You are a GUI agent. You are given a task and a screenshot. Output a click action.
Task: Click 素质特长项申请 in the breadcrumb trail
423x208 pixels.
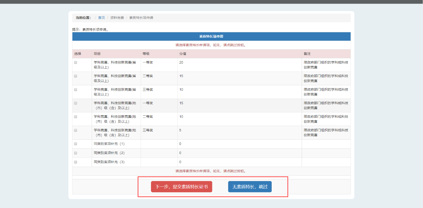point(141,18)
